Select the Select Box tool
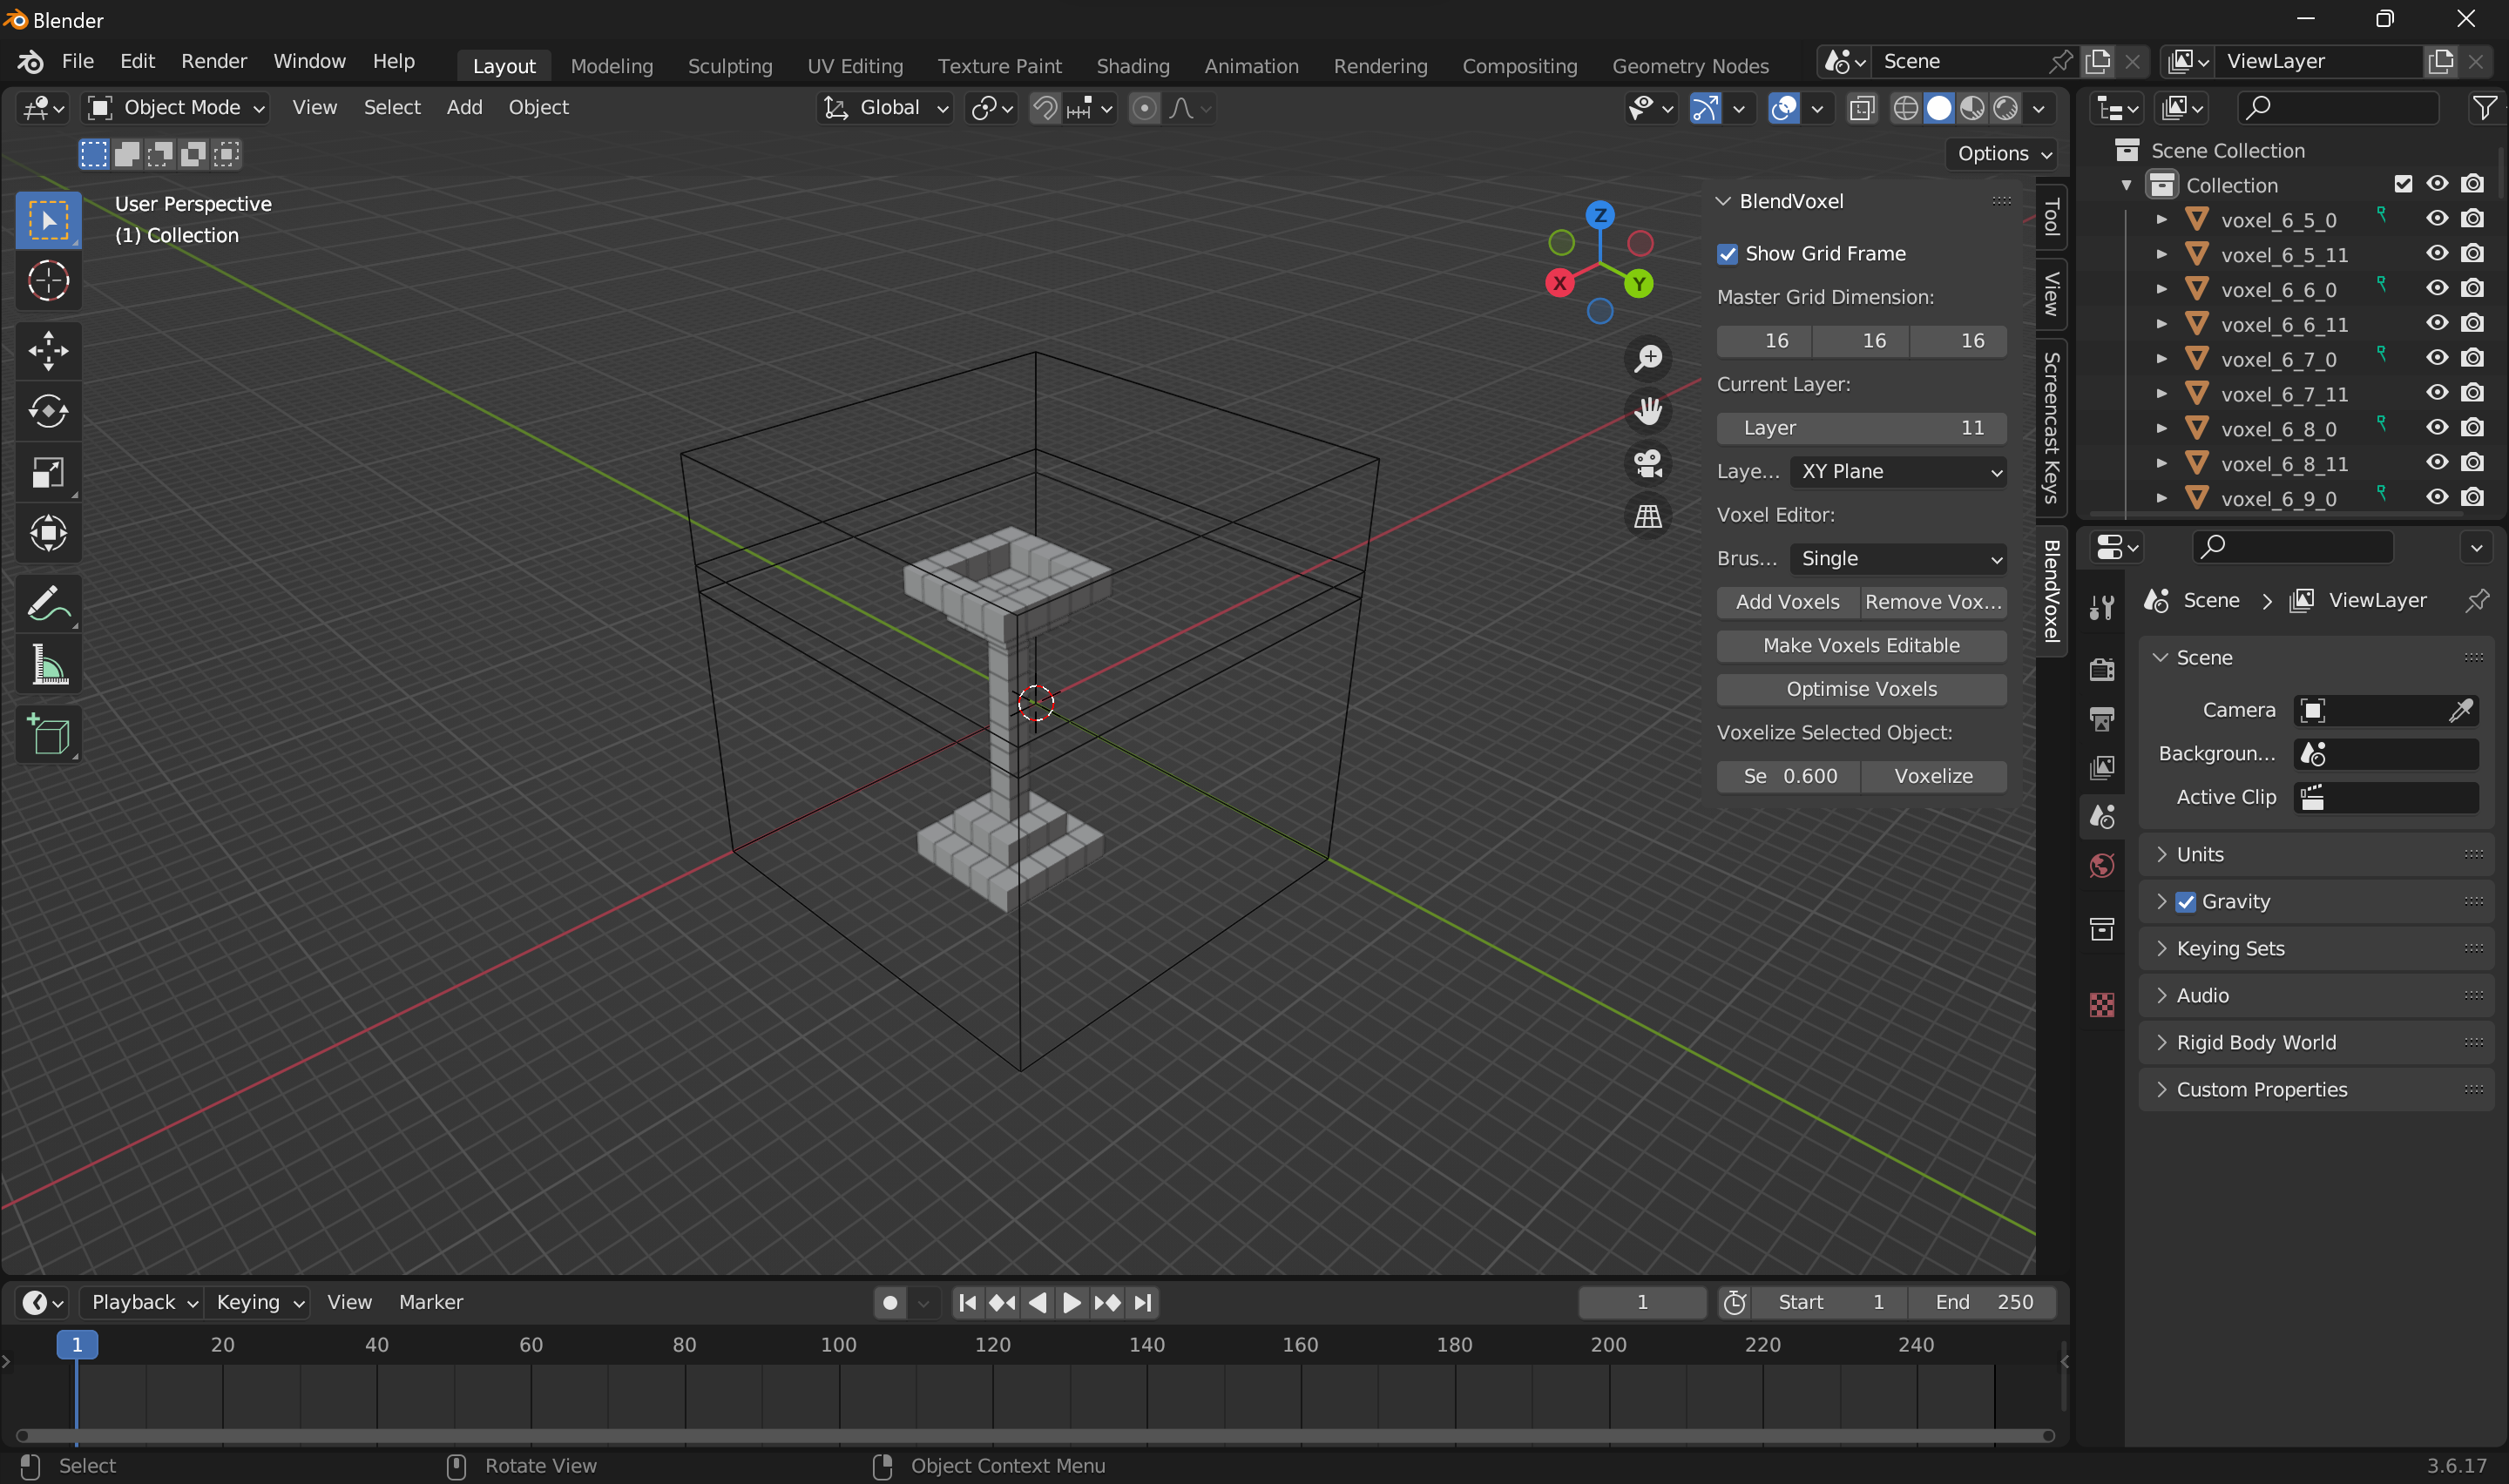2509x1484 pixels. point(48,220)
